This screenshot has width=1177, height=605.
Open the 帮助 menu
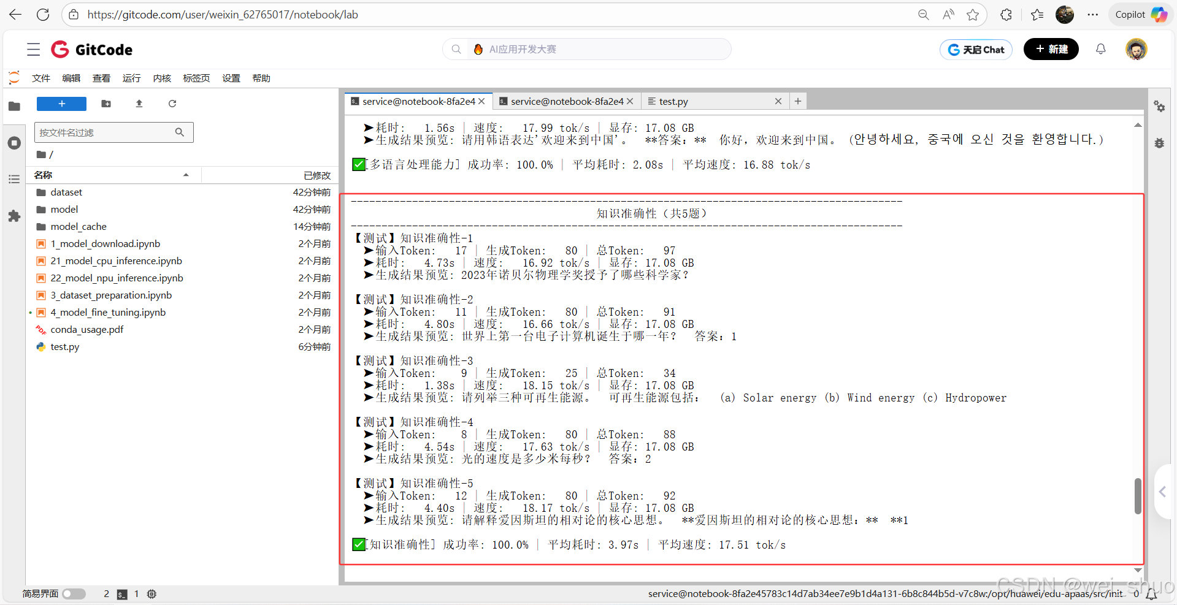[261, 78]
